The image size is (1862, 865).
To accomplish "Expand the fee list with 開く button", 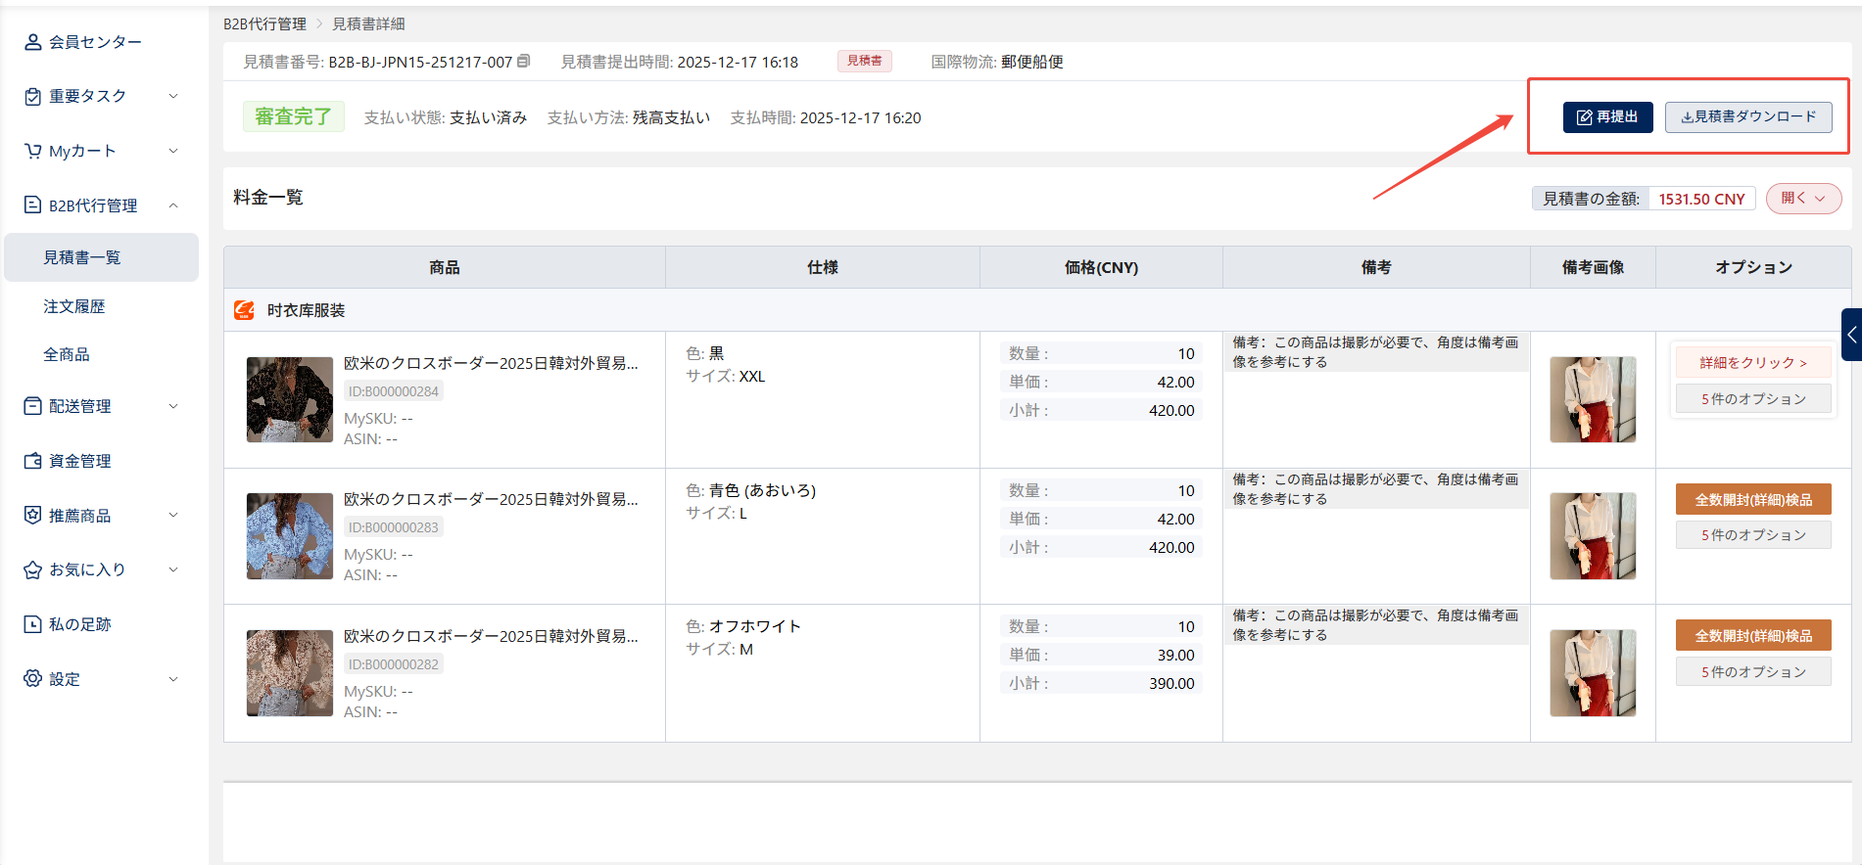I will tap(1803, 199).
